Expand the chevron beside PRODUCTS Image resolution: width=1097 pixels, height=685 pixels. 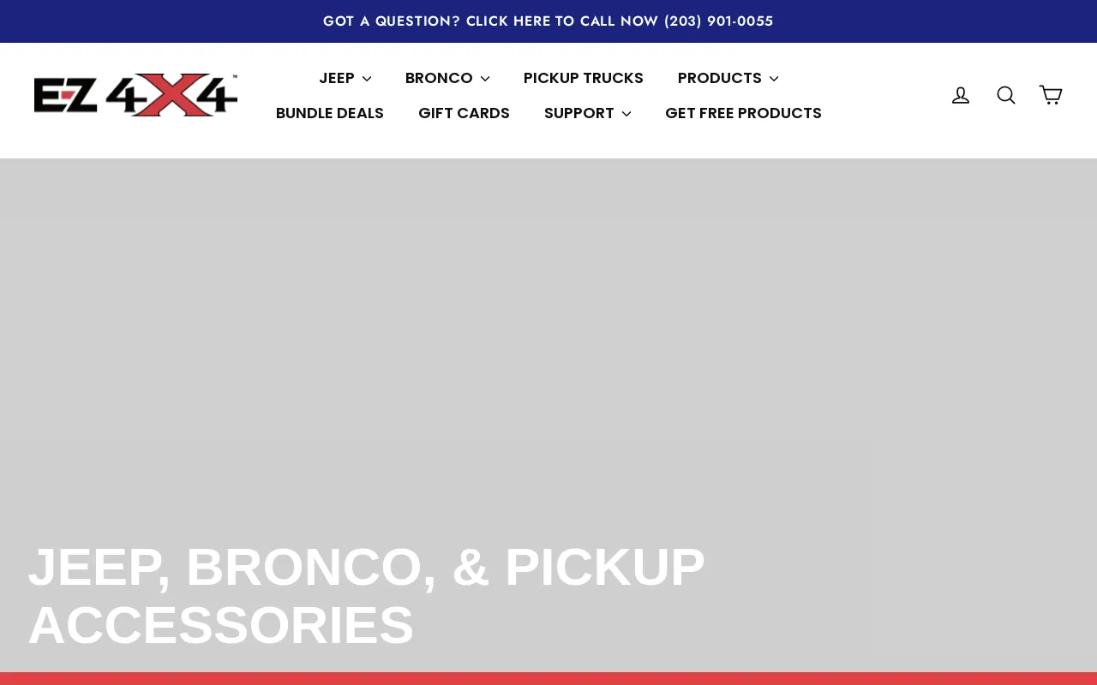[x=774, y=79]
